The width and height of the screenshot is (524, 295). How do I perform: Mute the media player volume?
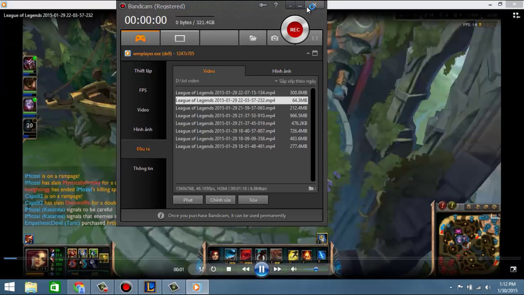point(294,269)
